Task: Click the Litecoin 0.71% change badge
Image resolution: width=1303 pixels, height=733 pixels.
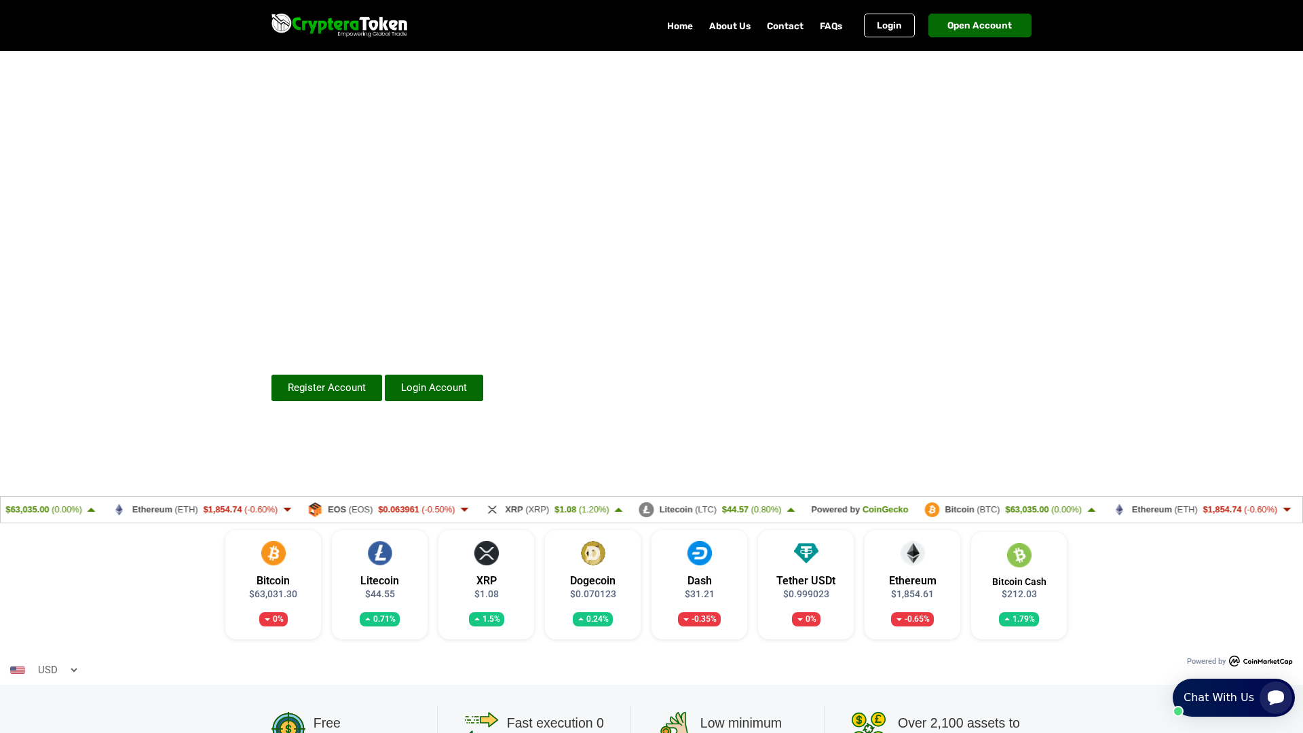Action: (380, 619)
